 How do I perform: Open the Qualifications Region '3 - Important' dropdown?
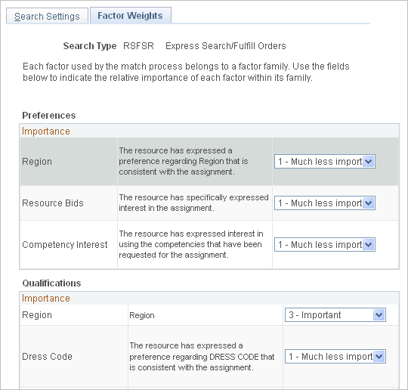[x=335, y=314]
